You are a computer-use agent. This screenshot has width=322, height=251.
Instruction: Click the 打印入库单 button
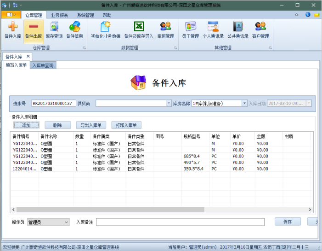tap(126, 125)
